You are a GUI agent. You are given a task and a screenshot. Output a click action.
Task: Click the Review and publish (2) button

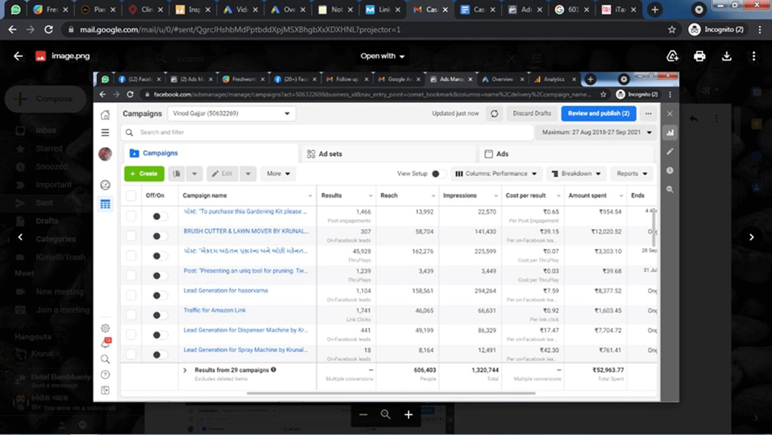click(599, 113)
